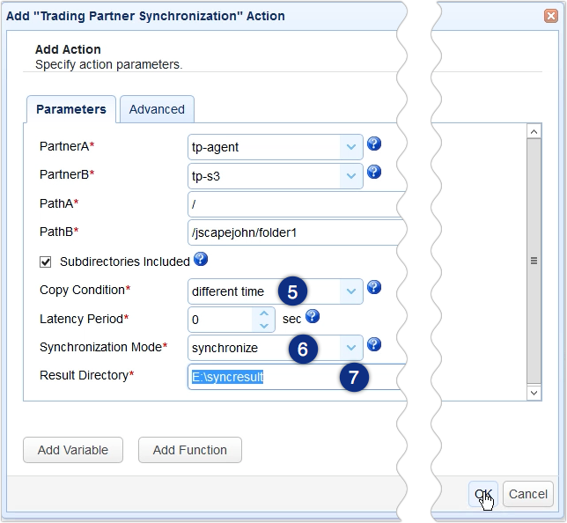567x523 pixels.
Task: Expand the PartnerA tp-agent dropdown
Action: click(351, 147)
